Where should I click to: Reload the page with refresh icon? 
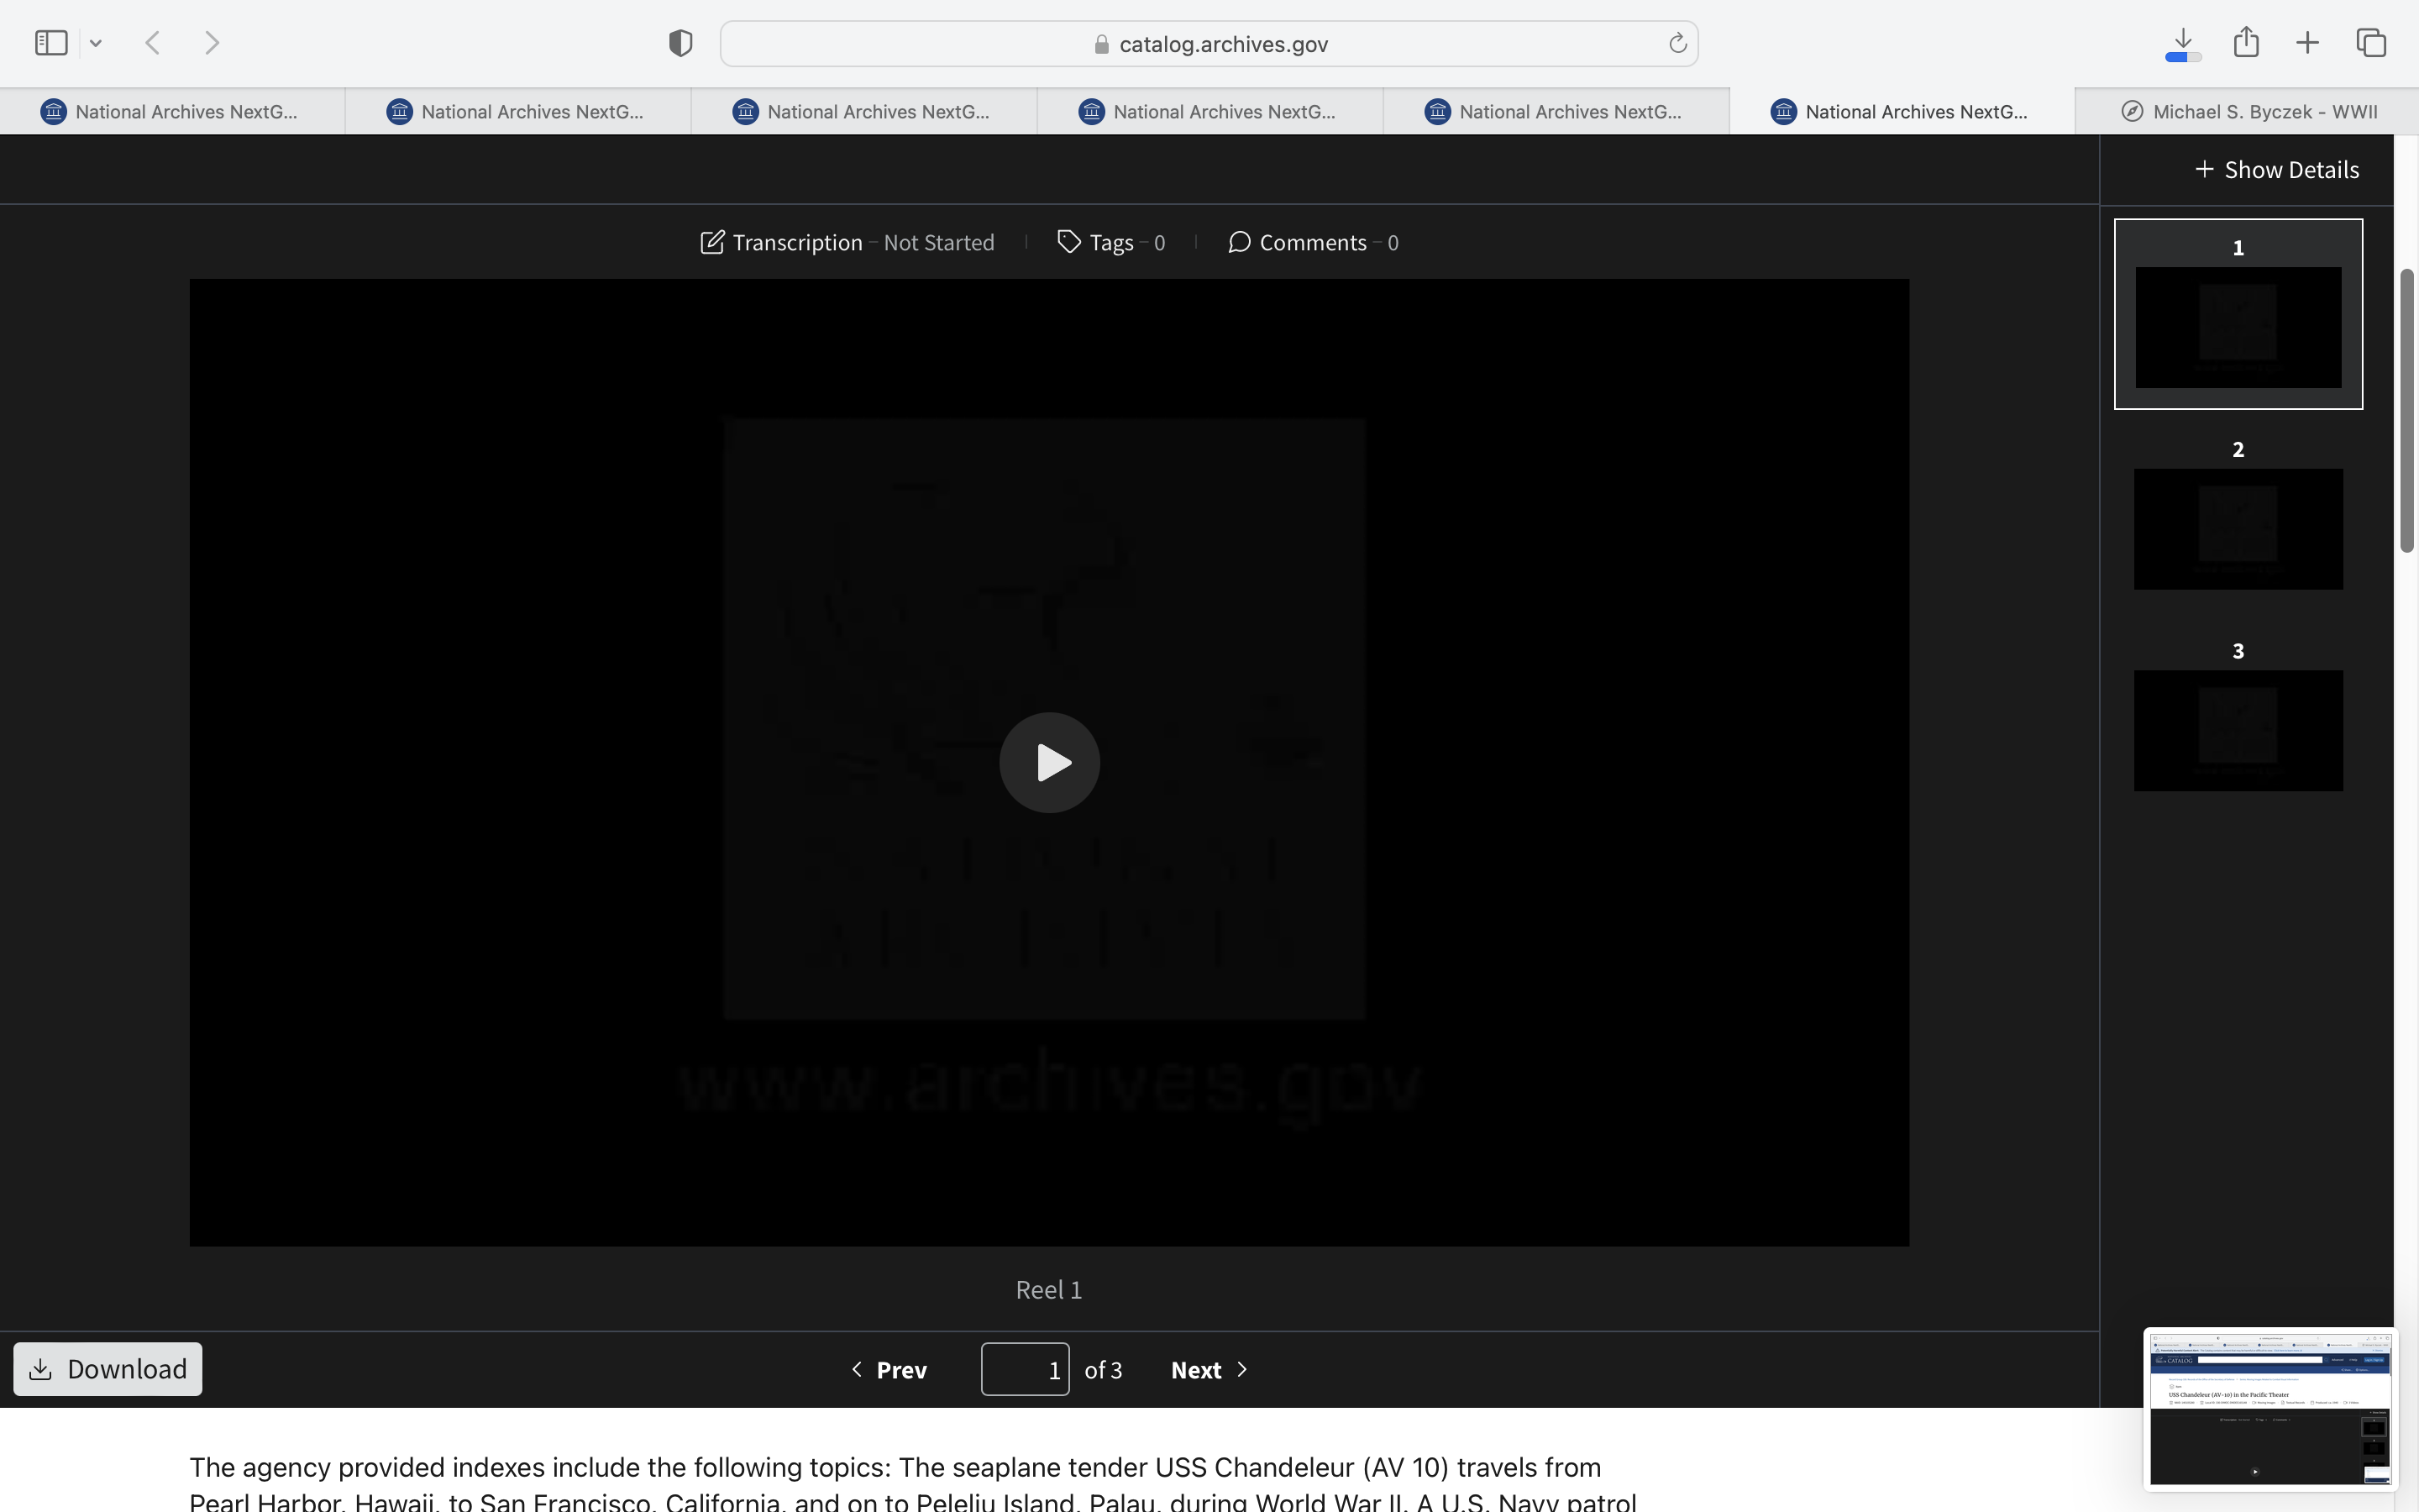1677,43
